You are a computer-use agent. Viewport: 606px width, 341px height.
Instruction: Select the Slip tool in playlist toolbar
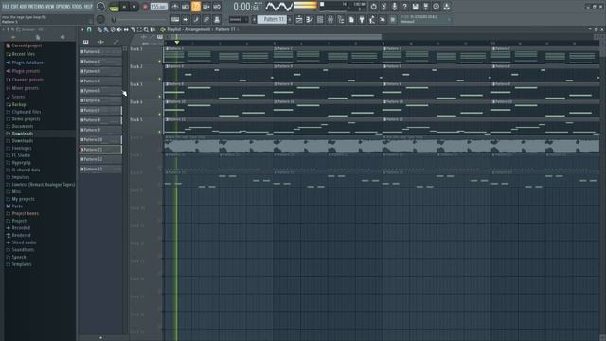click(126, 29)
